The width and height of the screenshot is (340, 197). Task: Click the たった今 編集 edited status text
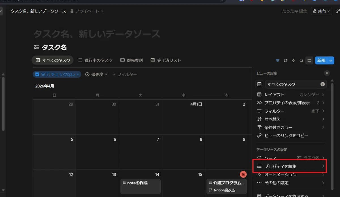coord(295,11)
